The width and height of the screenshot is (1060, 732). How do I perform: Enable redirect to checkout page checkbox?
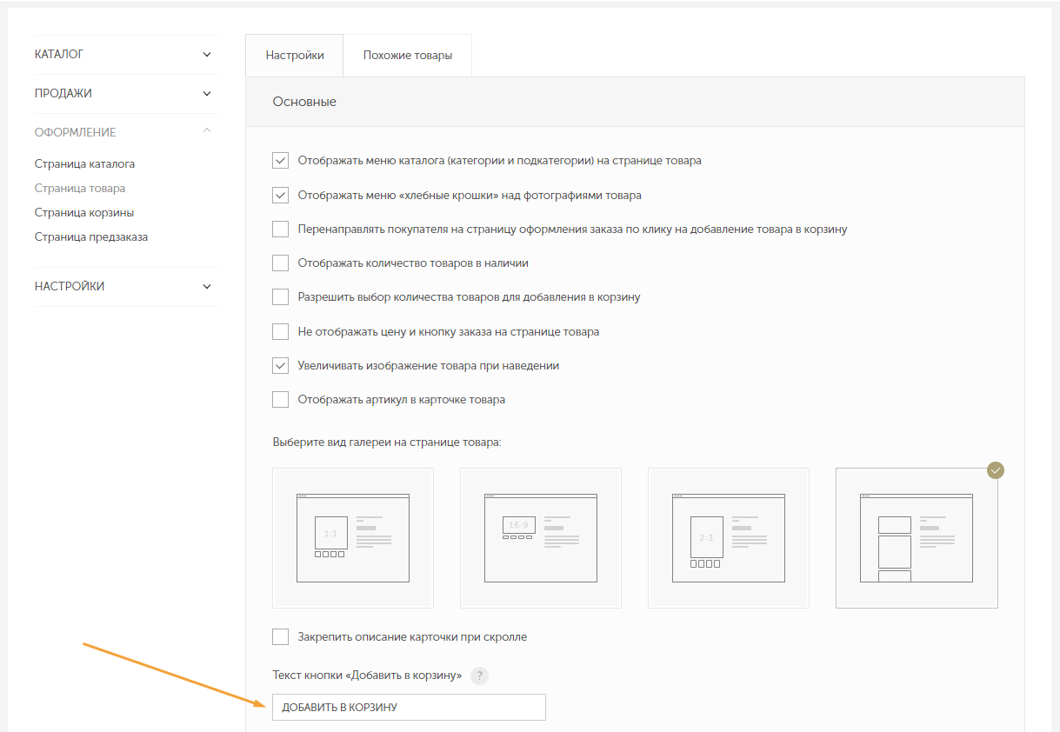[x=280, y=230]
